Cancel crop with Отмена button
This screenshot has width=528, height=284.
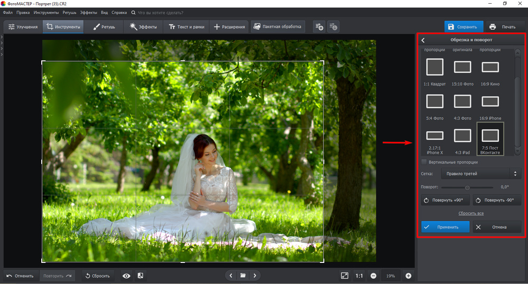pos(497,227)
